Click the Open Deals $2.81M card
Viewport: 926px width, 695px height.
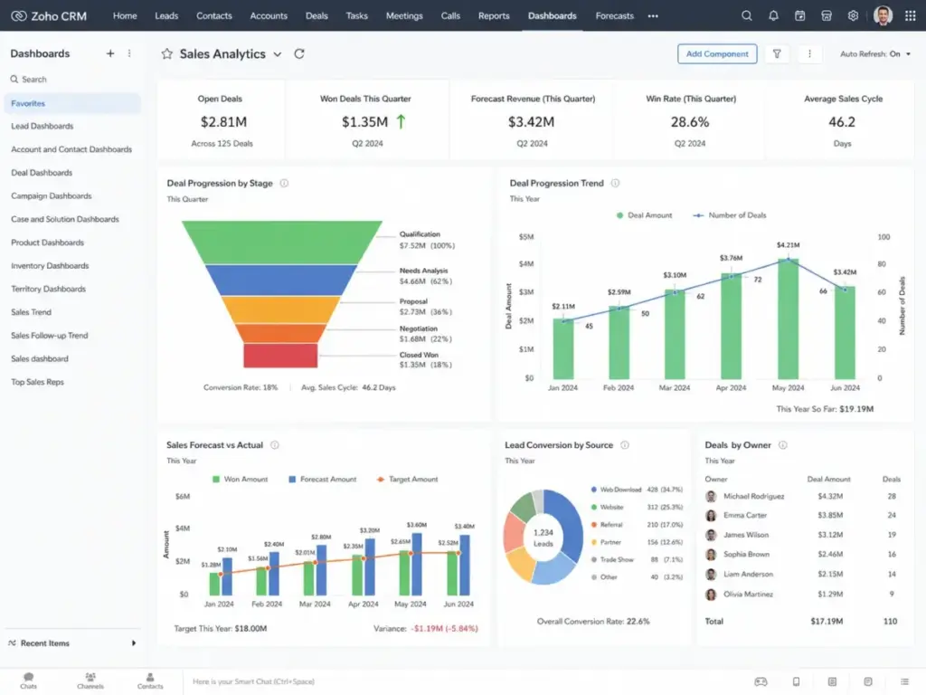[x=221, y=120]
